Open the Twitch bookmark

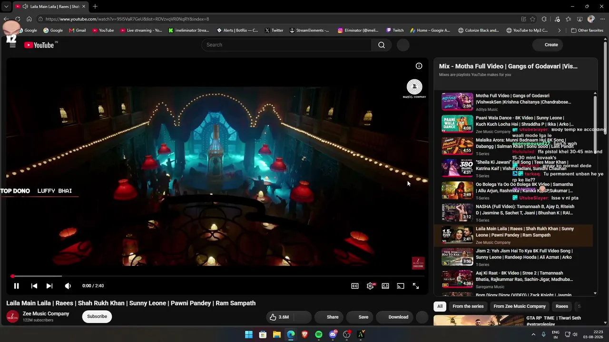[x=395, y=30]
